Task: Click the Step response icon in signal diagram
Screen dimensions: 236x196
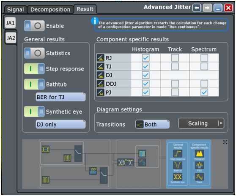Action: [x=178, y=154]
